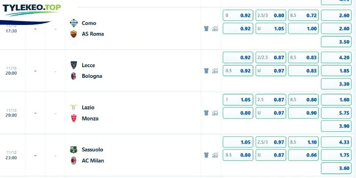Pick Sassuolo 8.5 odds 1.10
This screenshot has width=356, height=178.
point(303,142)
